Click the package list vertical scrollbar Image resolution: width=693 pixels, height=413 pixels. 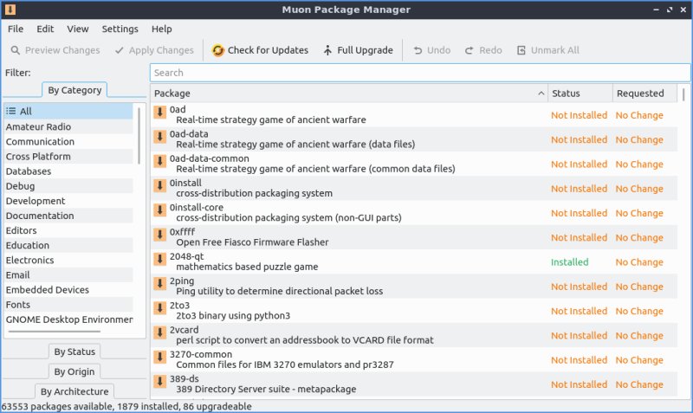coord(683,95)
